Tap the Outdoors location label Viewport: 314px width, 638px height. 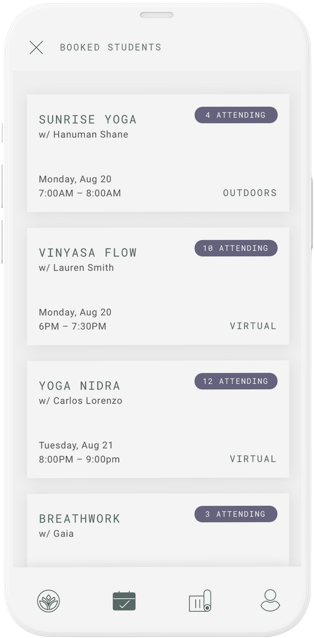click(x=250, y=193)
